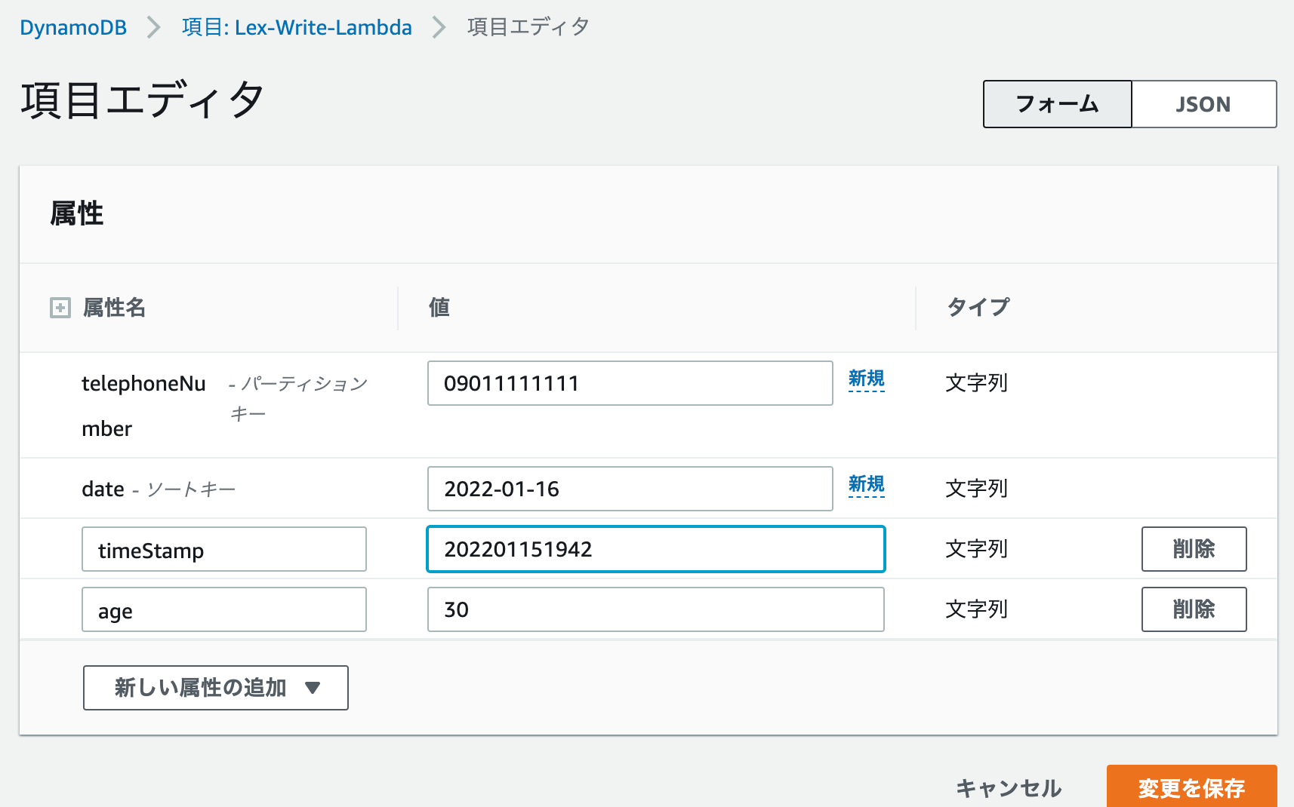Select the date value 2022-01-16 field
The height and width of the screenshot is (807, 1294).
click(x=630, y=489)
